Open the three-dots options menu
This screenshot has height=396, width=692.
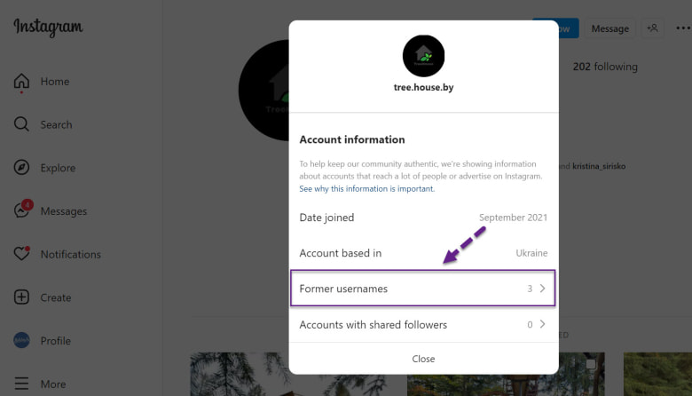pyautogui.click(x=682, y=28)
